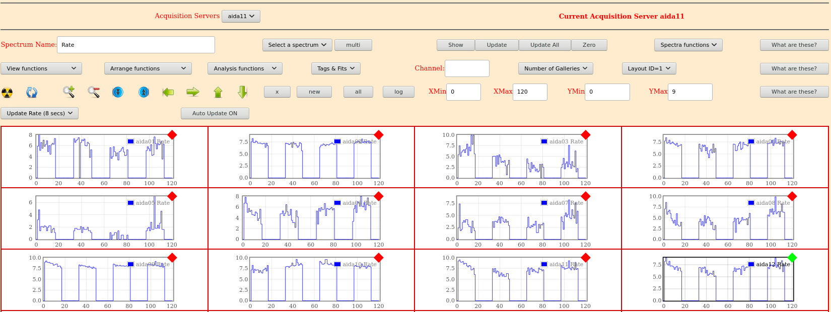Expand the Update Rate (8 secs) dropdown
This screenshot has height=312, width=831.
tap(40, 113)
